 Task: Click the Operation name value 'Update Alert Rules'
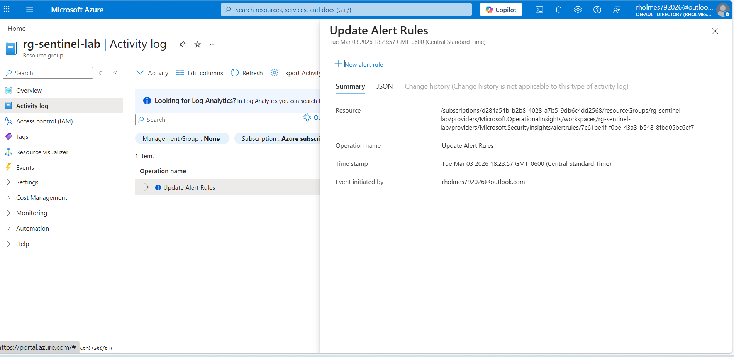coord(468,146)
